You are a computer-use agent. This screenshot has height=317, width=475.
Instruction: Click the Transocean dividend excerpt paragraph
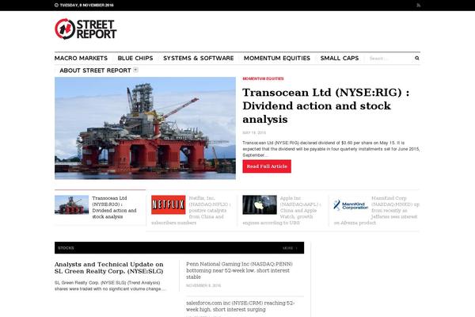click(x=331, y=149)
